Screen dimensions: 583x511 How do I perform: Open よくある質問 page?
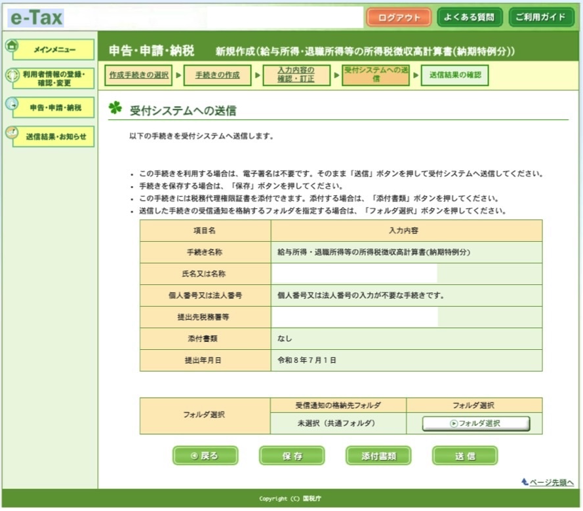[x=470, y=17]
